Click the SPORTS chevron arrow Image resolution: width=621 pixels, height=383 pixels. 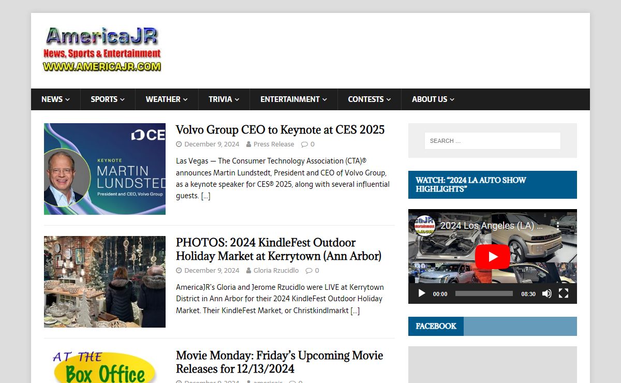(x=122, y=100)
